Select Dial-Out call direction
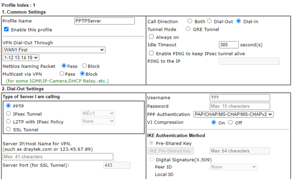The height and width of the screenshot is (180, 292). pos(210,22)
